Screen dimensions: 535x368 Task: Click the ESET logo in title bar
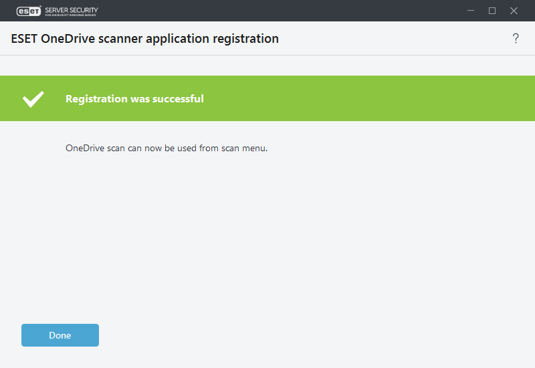(x=29, y=11)
